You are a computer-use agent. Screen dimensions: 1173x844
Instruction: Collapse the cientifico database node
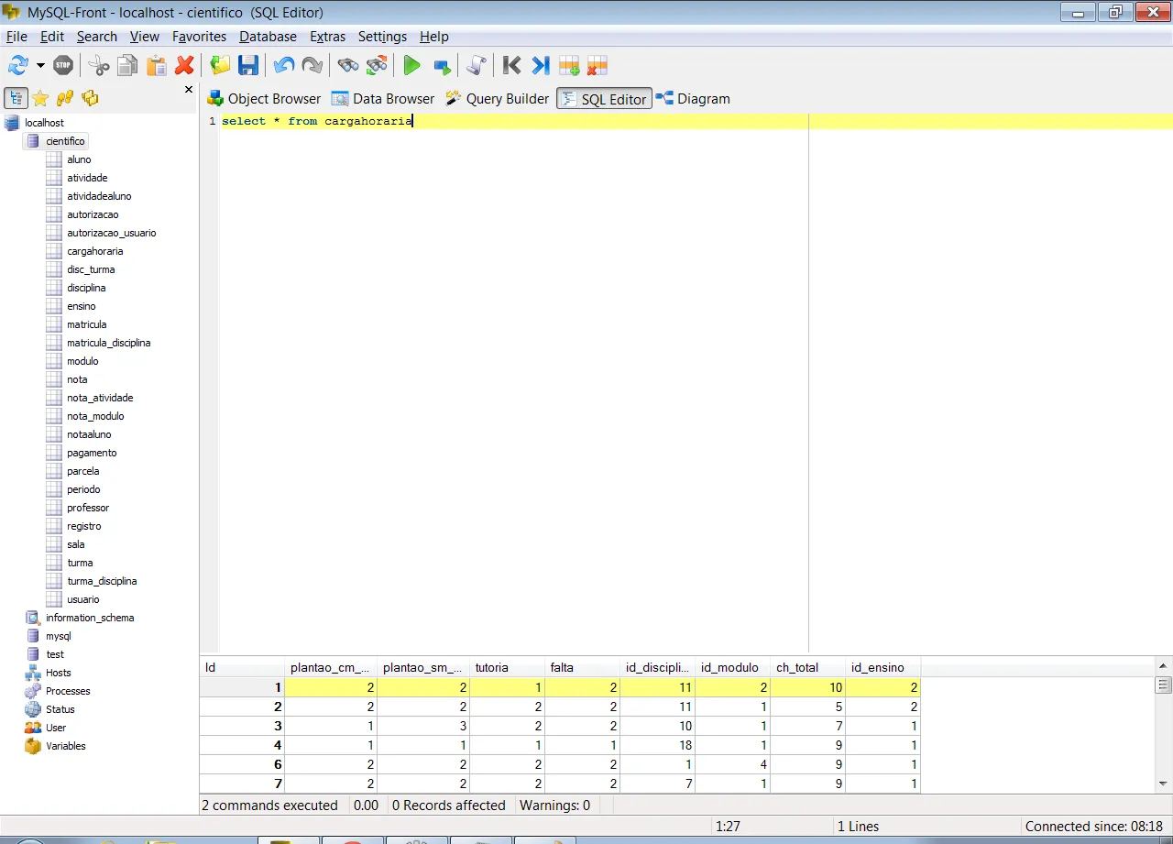(x=65, y=141)
